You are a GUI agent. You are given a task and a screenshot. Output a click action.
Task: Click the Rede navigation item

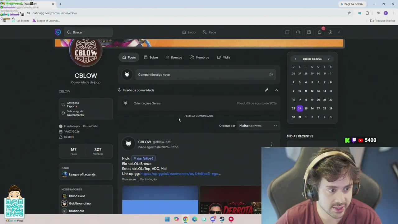click(x=209, y=32)
